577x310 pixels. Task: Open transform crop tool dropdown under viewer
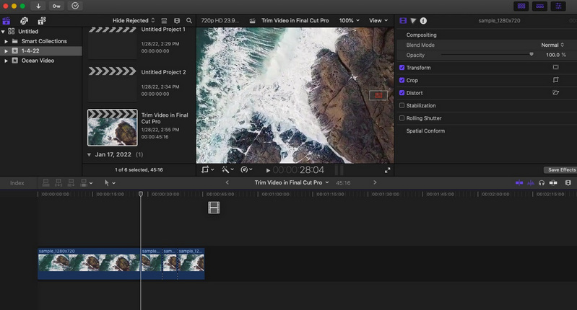[207, 169]
